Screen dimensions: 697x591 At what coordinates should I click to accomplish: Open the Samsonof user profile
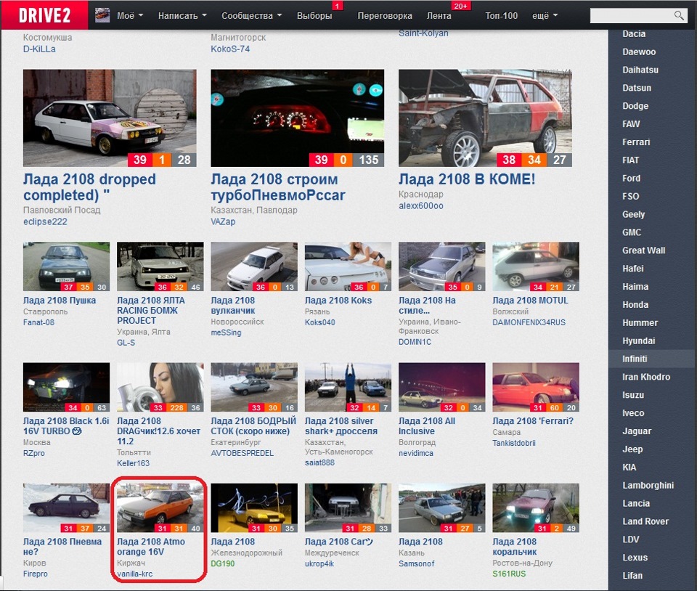[x=417, y=563]
